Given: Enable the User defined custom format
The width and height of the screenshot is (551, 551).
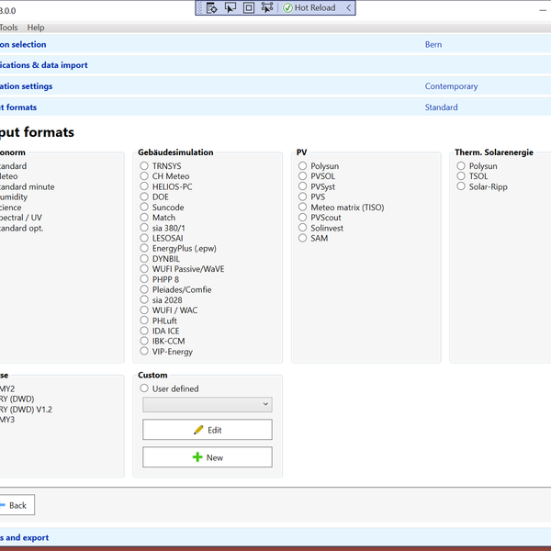Looking at the screenshot, I should point(144,388).
